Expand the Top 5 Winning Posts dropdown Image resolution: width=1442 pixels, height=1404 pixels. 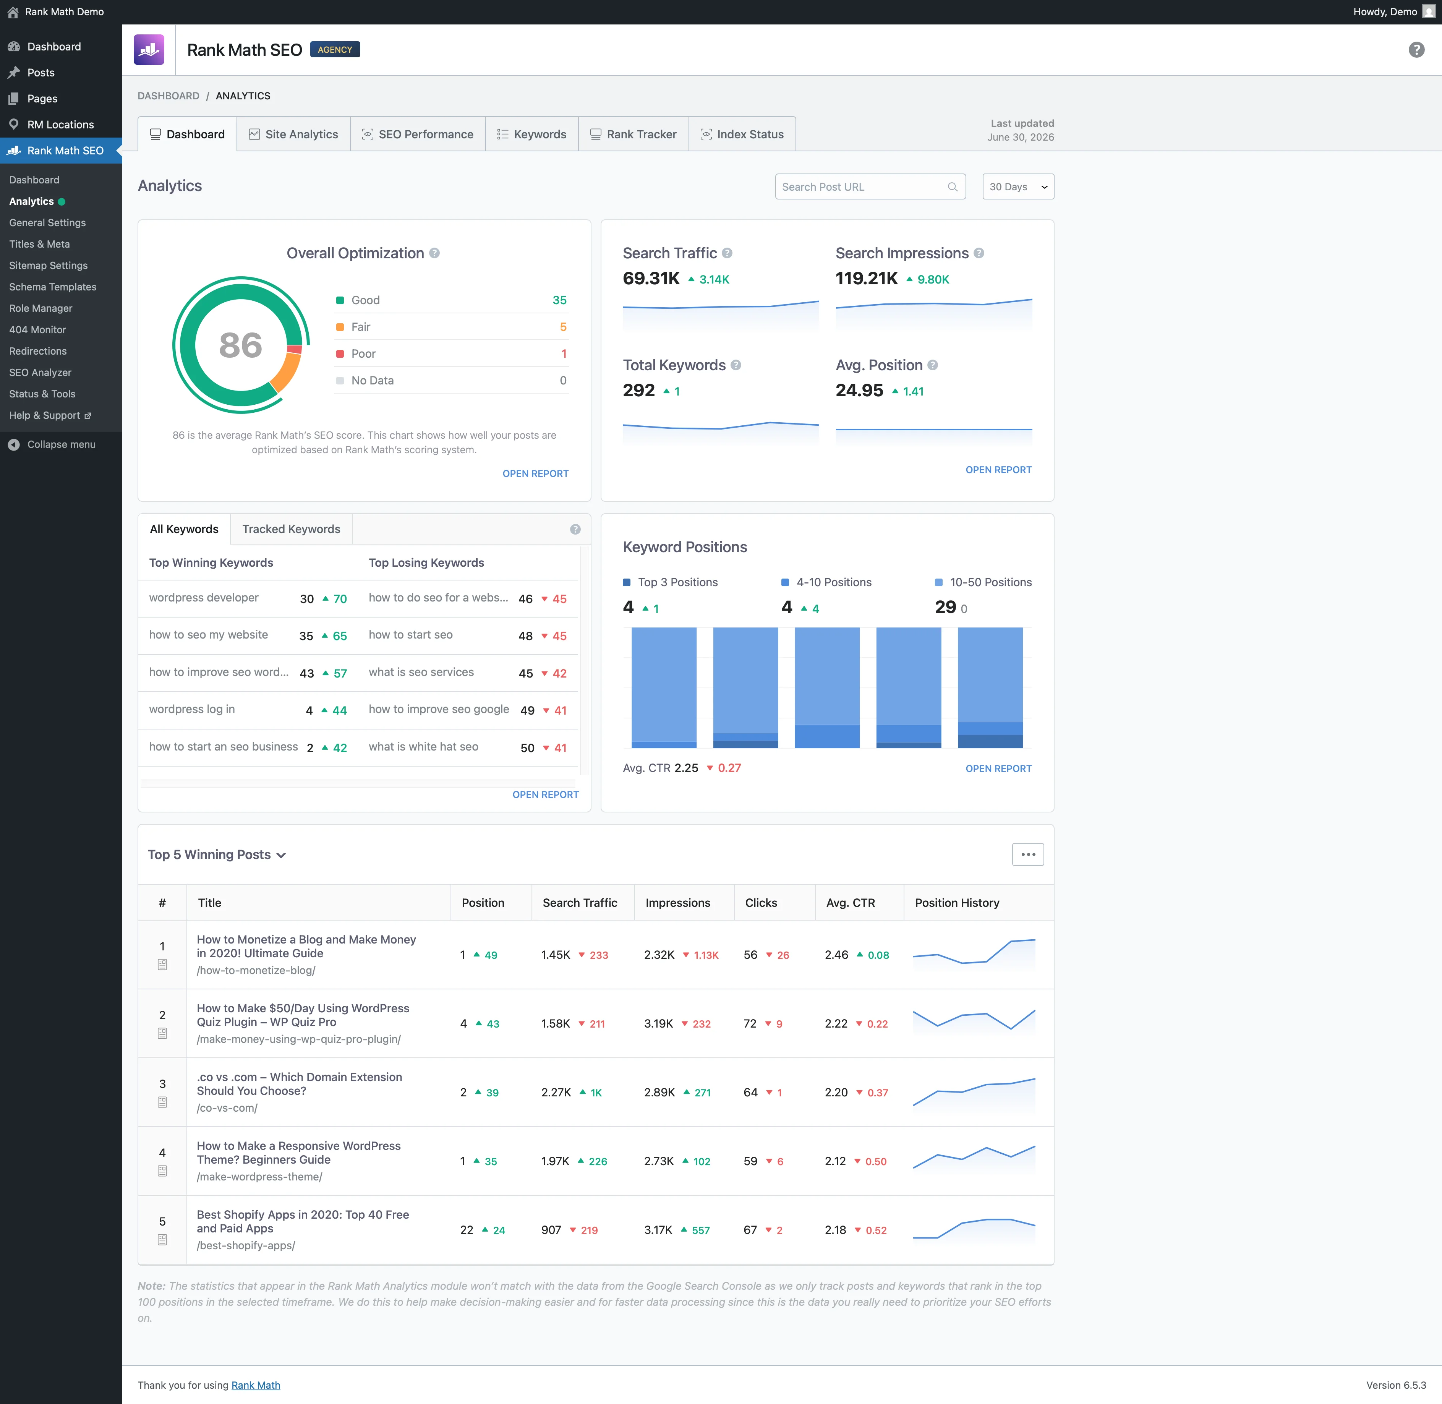[217, 854]
